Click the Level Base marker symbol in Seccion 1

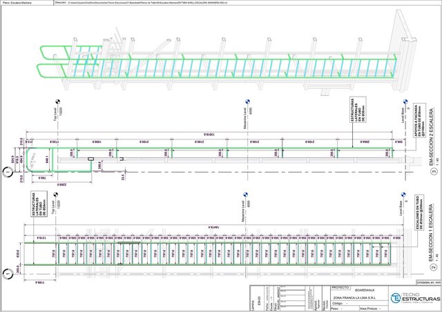click(403, 195)
